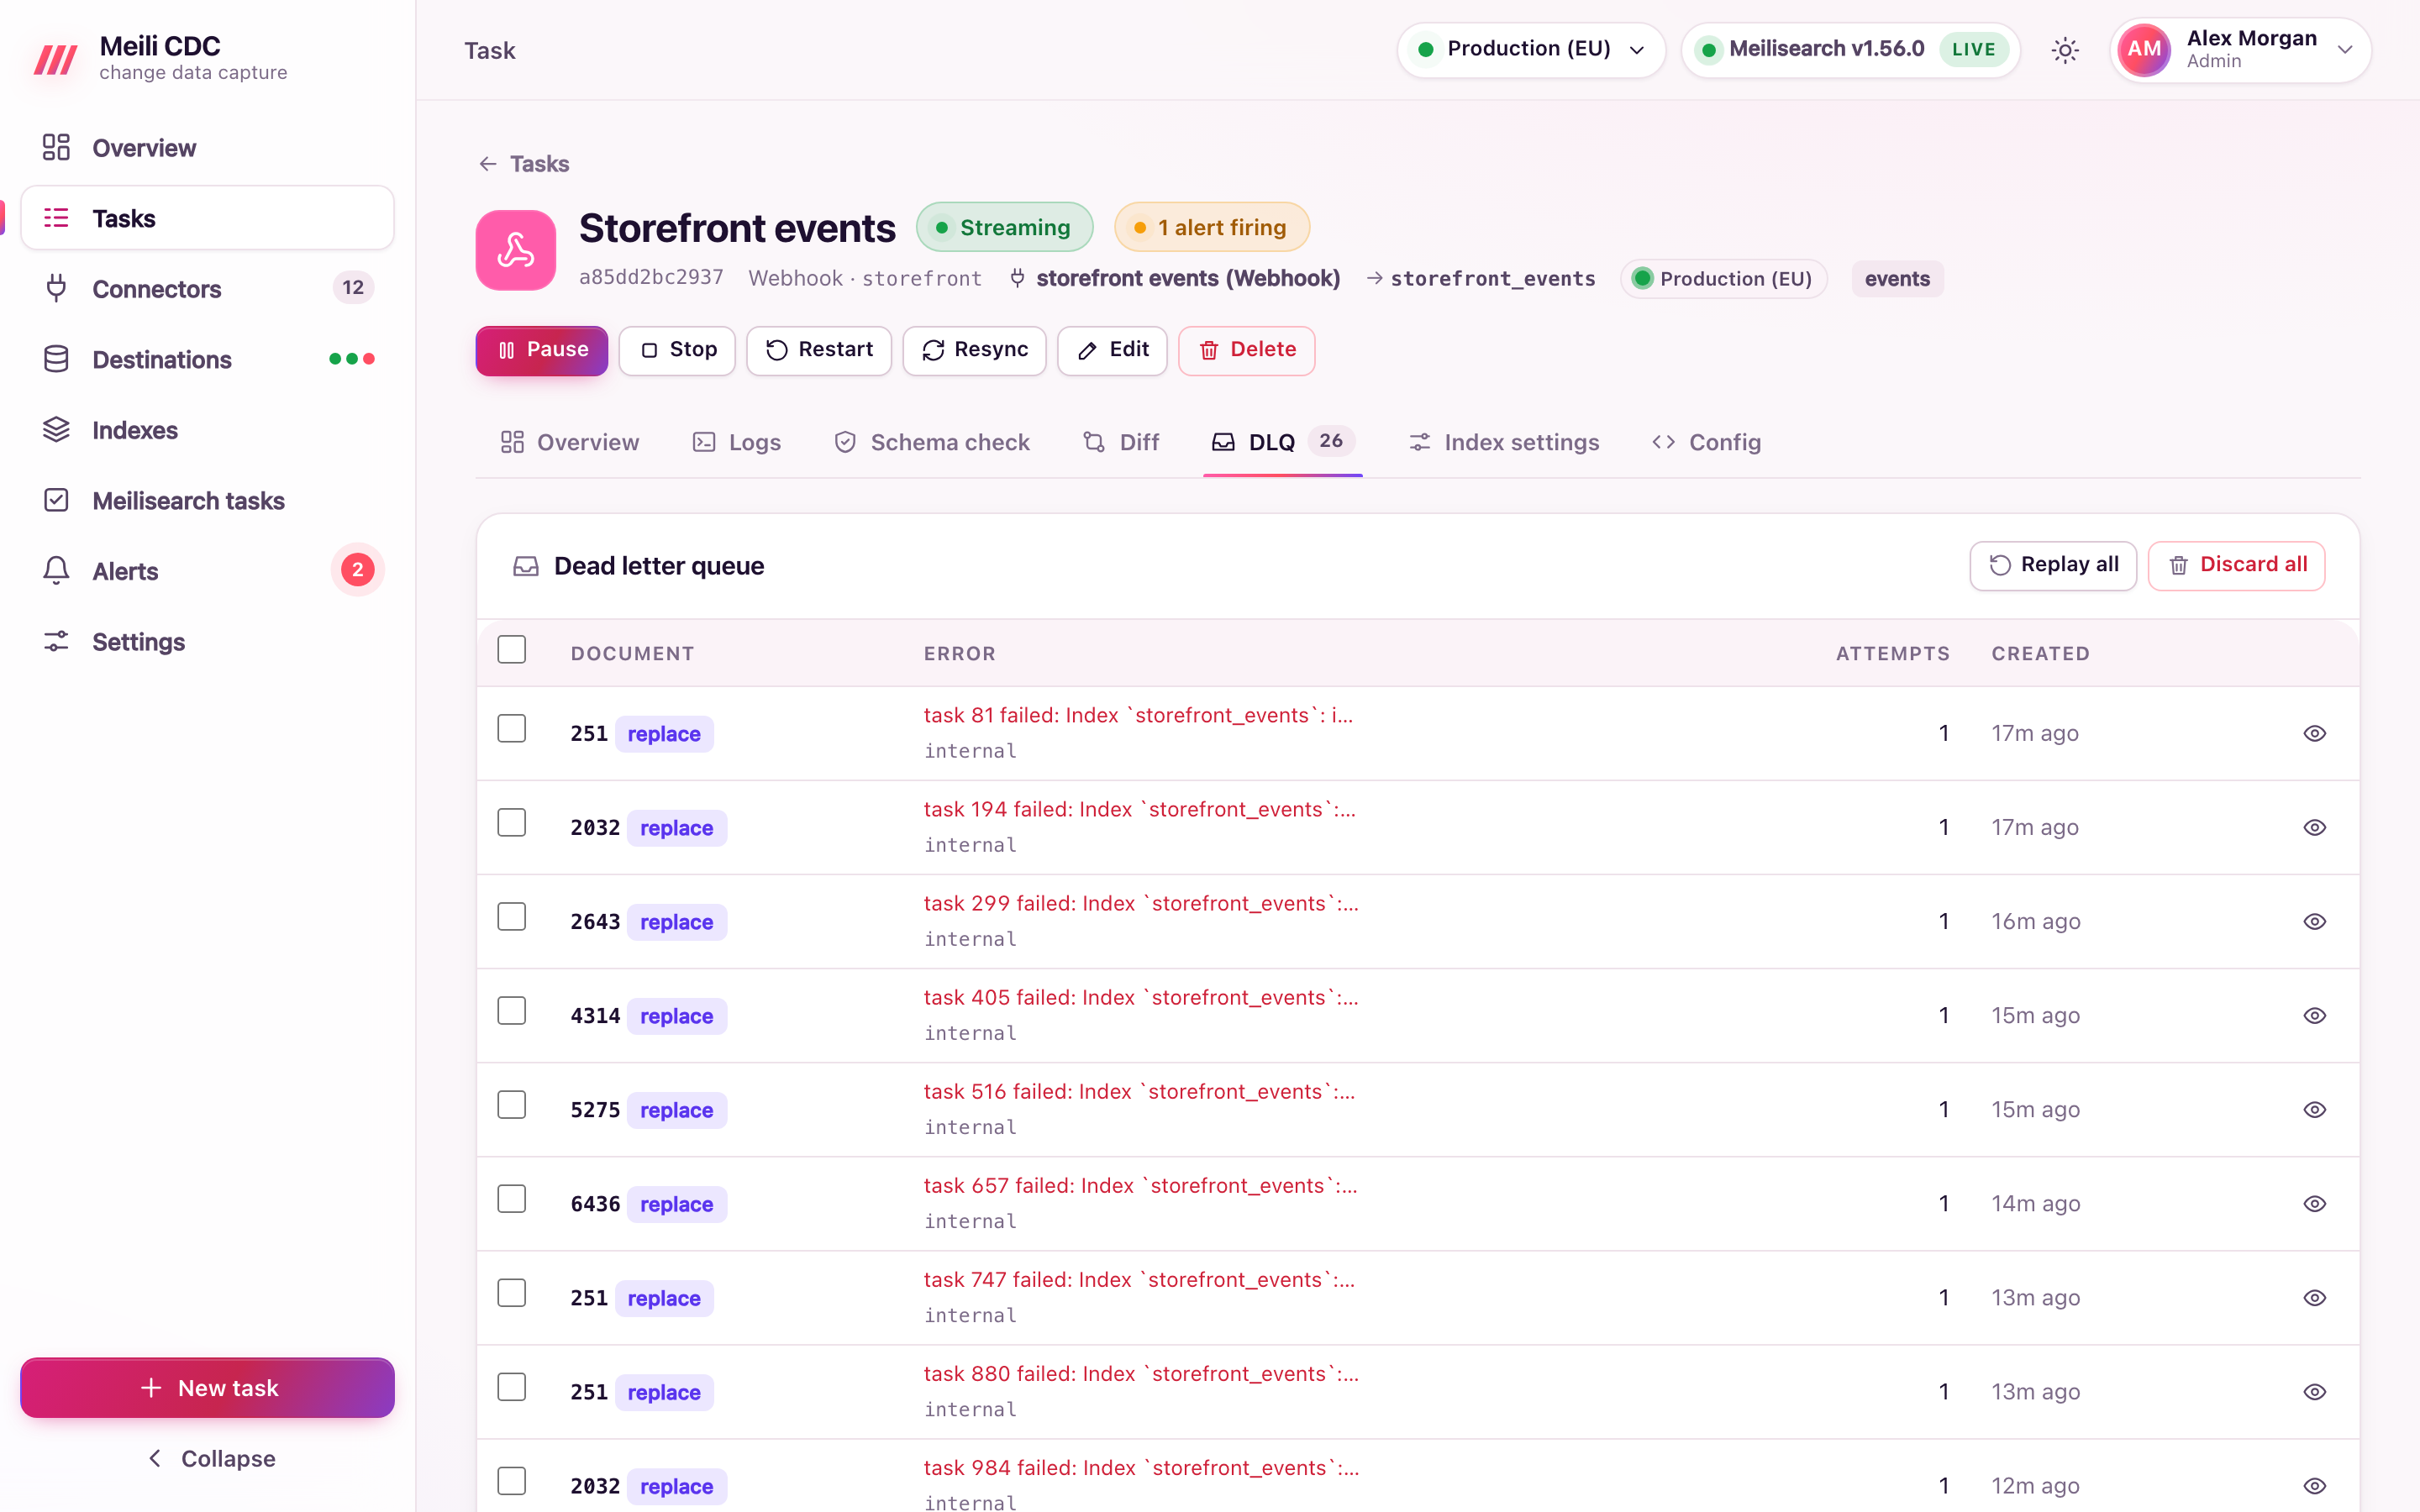Open the Indexes sidebar section
2420x1512 pixels.
[207, 430]
